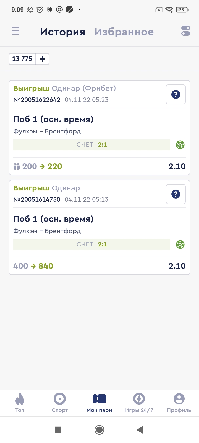The height and width of the screenshot is (443, 199).
Task: Open help for the Фрибет bet
Action: pyautogui.click(x=176, y=94)
